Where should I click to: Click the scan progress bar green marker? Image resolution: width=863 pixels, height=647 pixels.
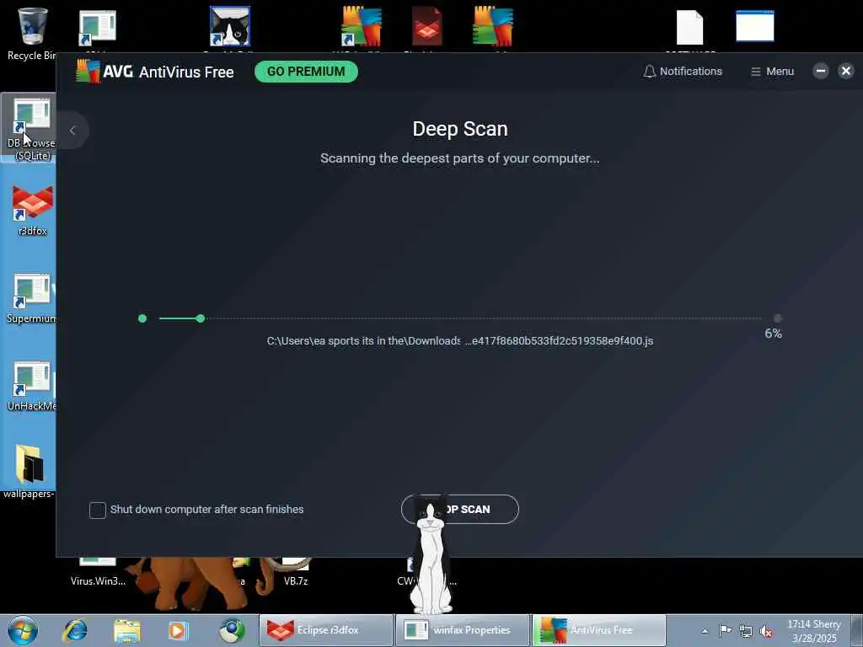pyautogui.click(x=201, y=318)
